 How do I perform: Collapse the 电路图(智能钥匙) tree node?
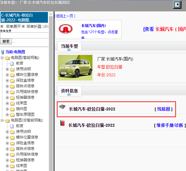(x=2, y=58)
